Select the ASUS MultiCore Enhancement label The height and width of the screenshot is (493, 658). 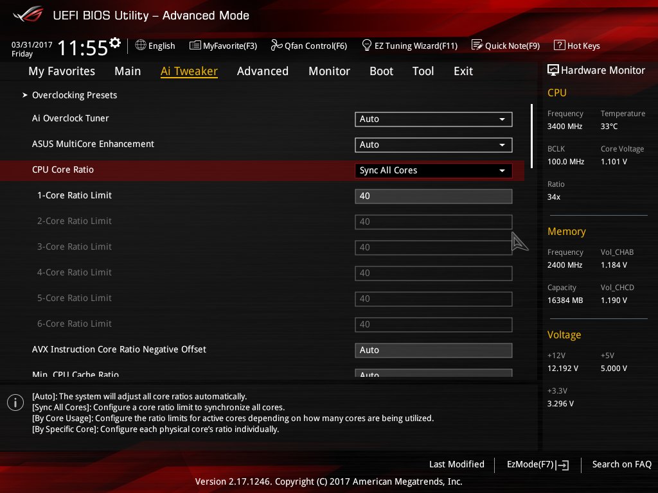click(x=93, y=144)
